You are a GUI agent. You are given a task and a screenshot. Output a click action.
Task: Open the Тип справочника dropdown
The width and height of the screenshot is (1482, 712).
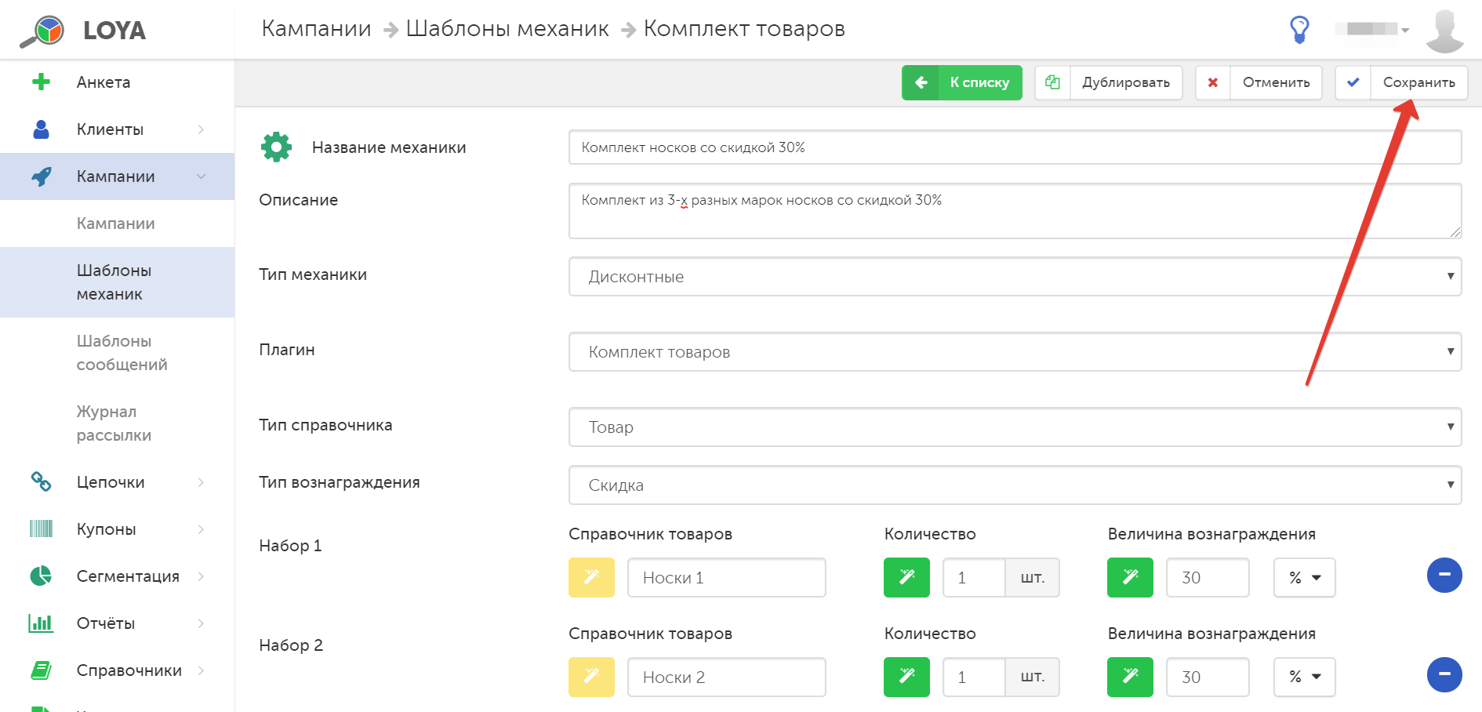(1015, 427)
